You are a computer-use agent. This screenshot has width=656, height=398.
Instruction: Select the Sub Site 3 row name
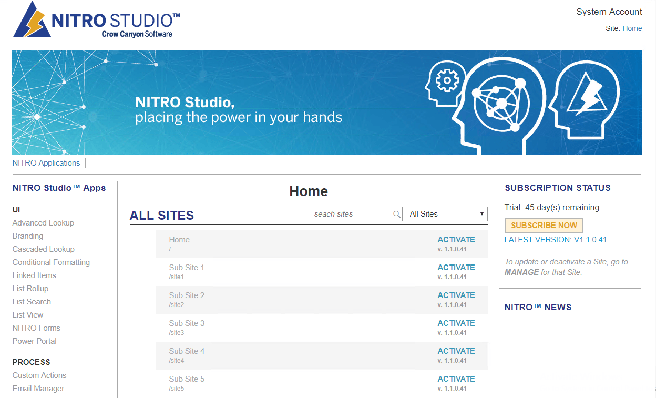(187, 323)
